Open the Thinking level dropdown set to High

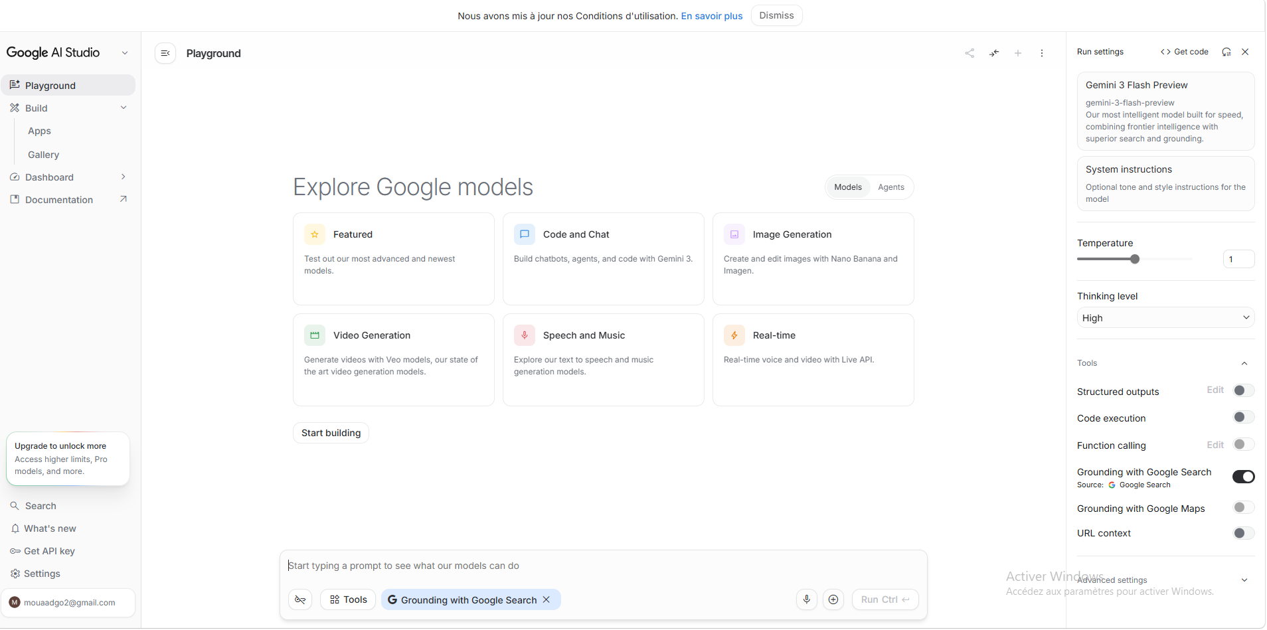[x=1165, y=318]
